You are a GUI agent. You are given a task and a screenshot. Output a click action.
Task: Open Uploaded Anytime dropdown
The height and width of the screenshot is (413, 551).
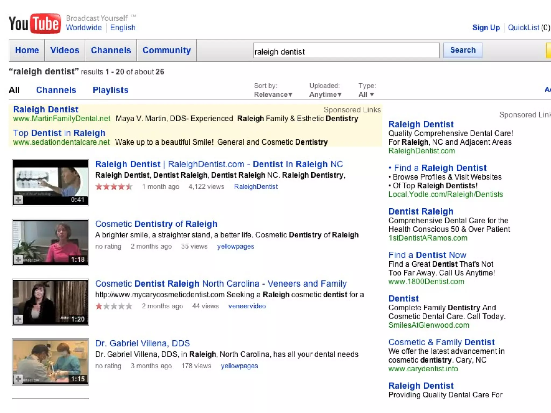(325, 95)
